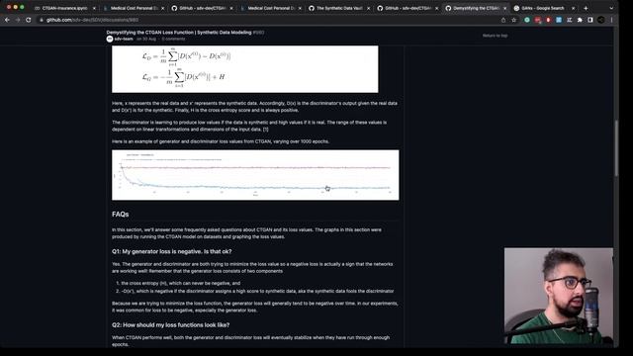Open the red extension with the badge

[x=538, y=20]
